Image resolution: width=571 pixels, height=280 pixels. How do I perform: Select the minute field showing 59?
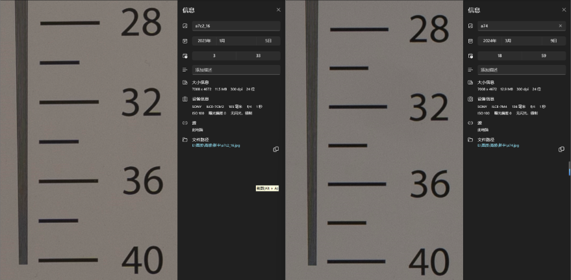point(543,55)
